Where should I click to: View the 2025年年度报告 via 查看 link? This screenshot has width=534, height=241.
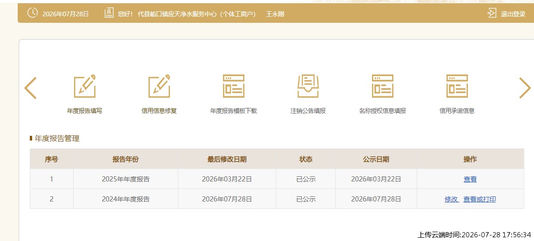(470, 180)
